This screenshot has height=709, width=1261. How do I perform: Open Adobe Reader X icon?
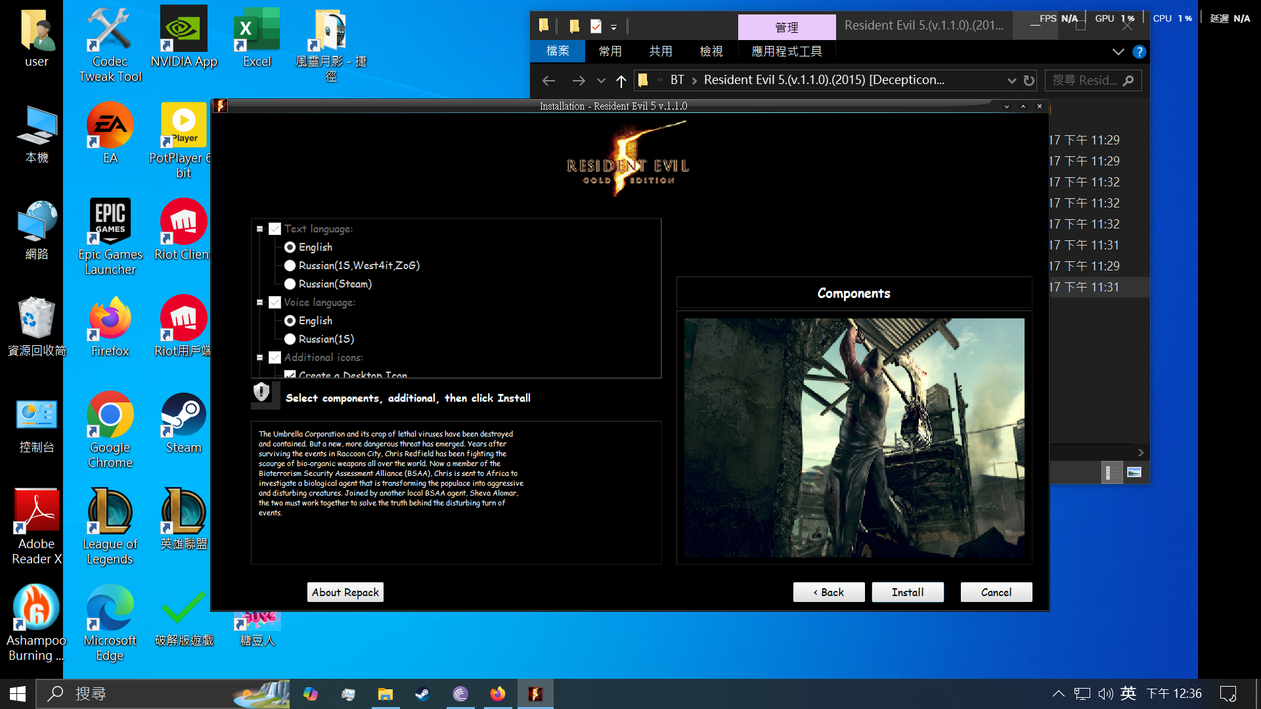[x=37, y=526]
